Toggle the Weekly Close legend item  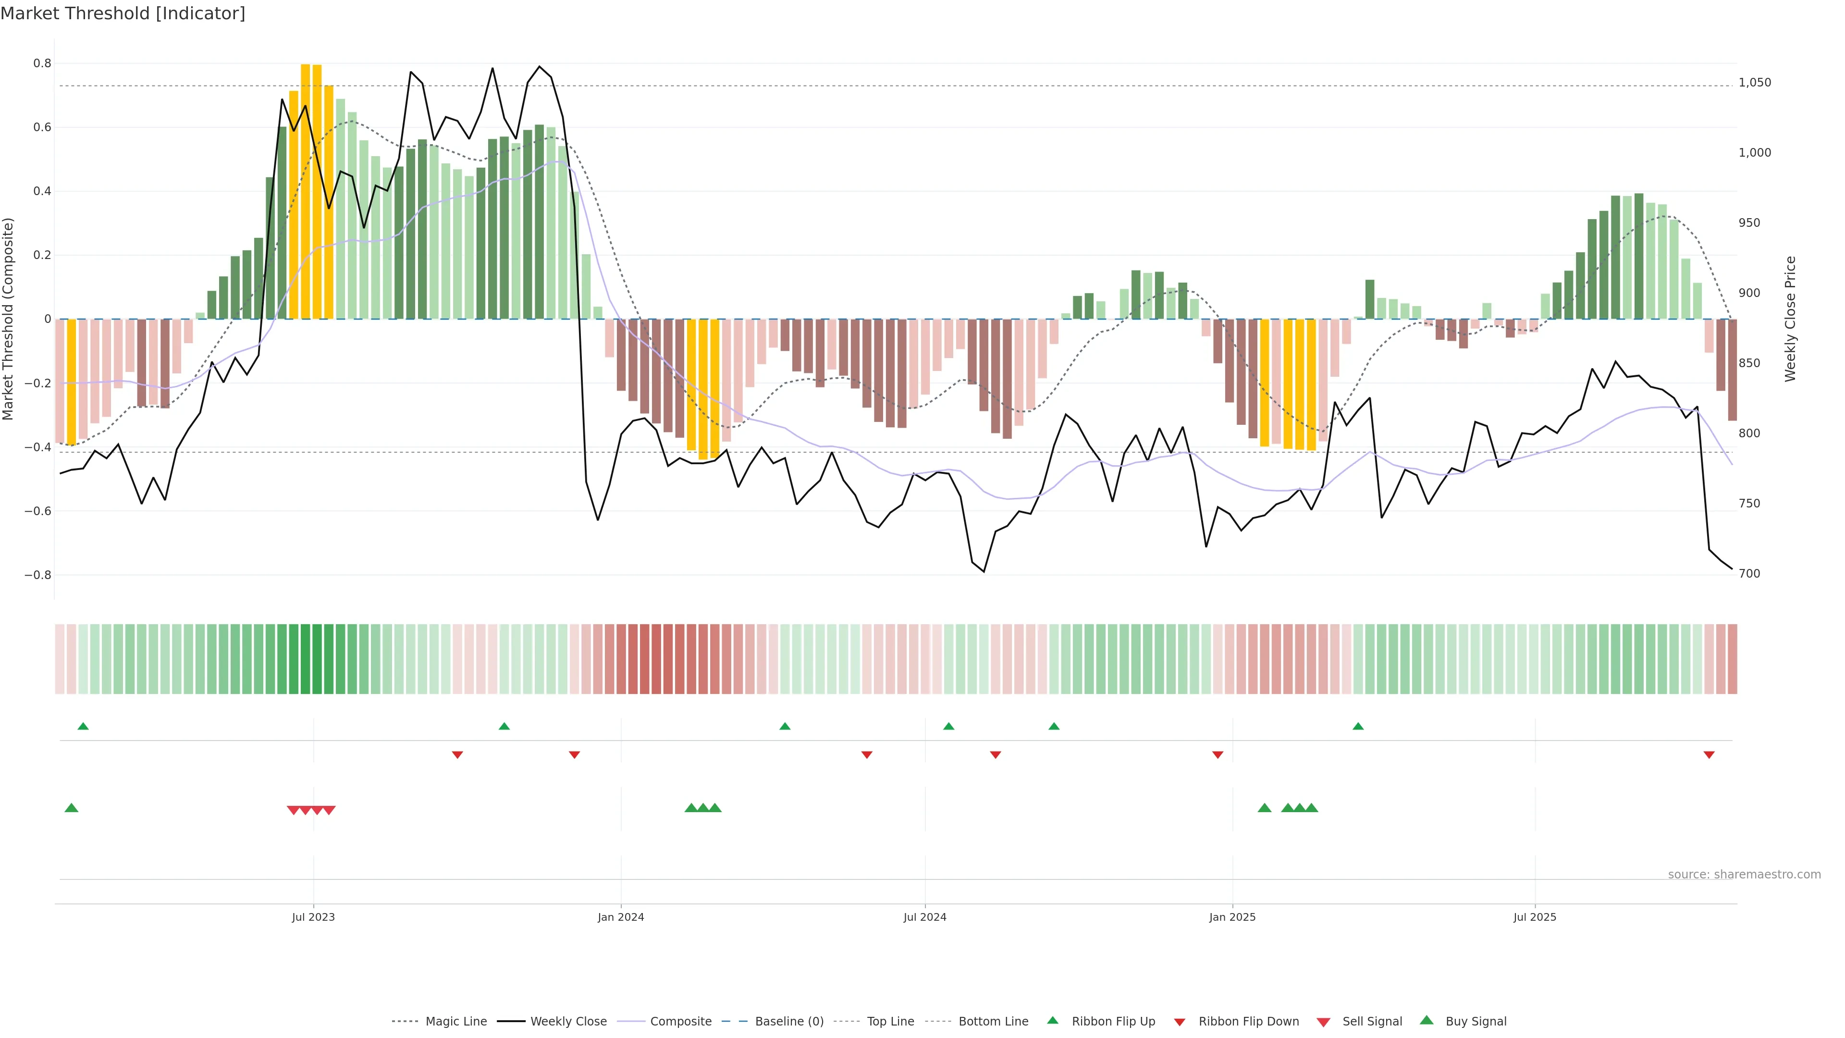[x=568, y=1022]
